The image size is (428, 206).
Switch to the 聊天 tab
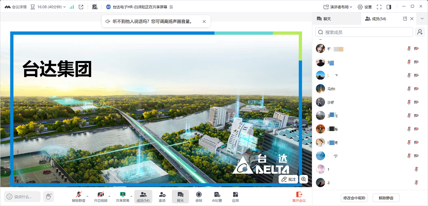[324, 19]
